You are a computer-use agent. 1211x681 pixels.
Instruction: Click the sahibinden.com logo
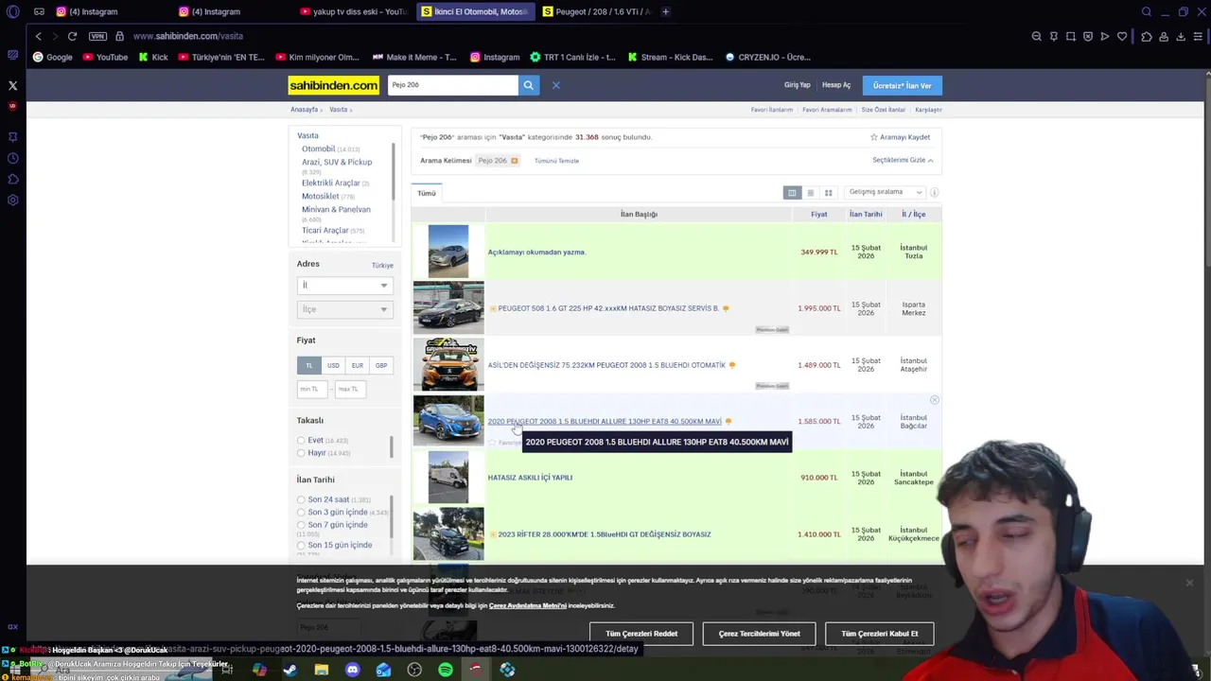coord(333,85)
